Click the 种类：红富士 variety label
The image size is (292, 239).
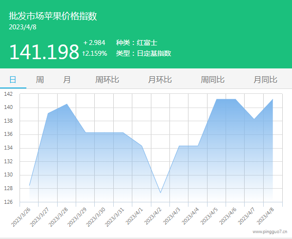[137, 43]
